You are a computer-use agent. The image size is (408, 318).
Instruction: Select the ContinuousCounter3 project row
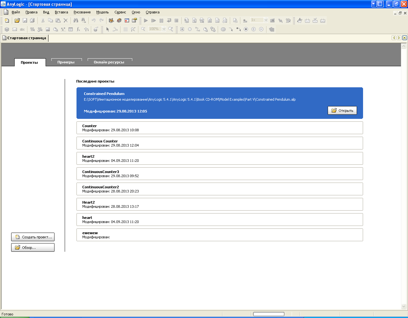click(x=220, y=174)
